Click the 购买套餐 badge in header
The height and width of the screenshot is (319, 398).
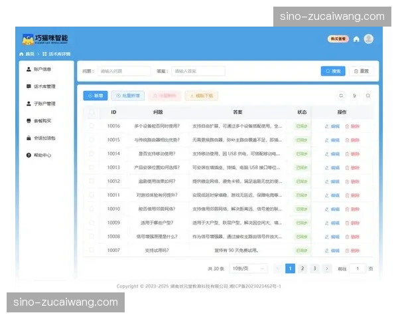pyautogui.click(x=338, y=39)
